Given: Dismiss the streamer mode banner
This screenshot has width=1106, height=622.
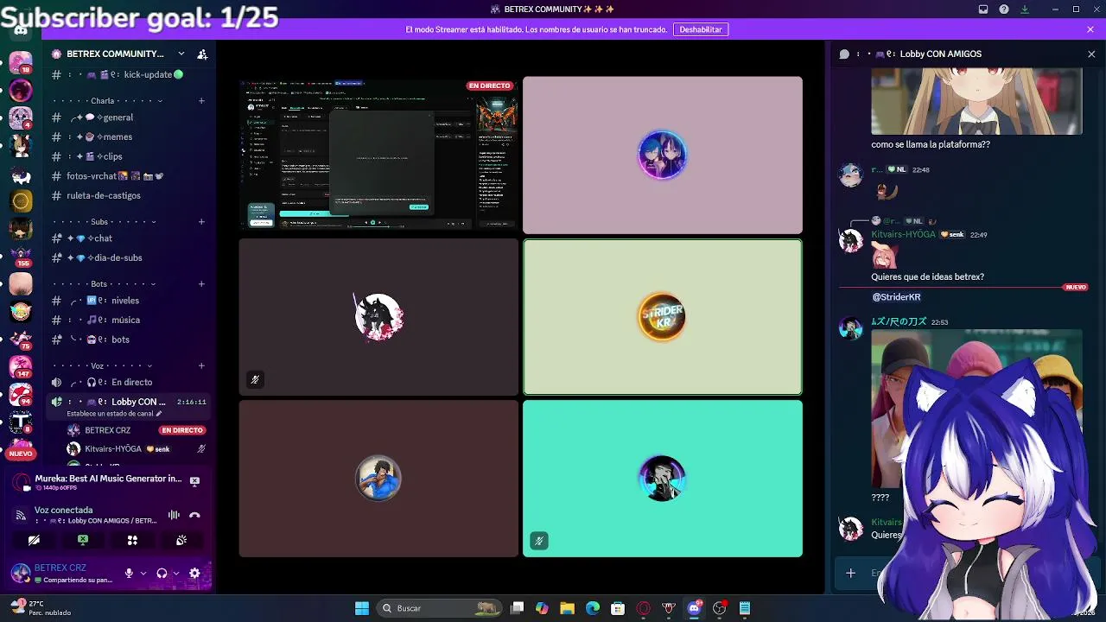Looking at the screenshot, I should [x=1090, y=29].
